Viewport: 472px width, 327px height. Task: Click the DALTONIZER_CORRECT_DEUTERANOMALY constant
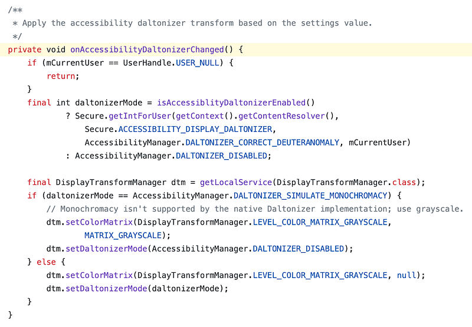(x=262, y=143)
